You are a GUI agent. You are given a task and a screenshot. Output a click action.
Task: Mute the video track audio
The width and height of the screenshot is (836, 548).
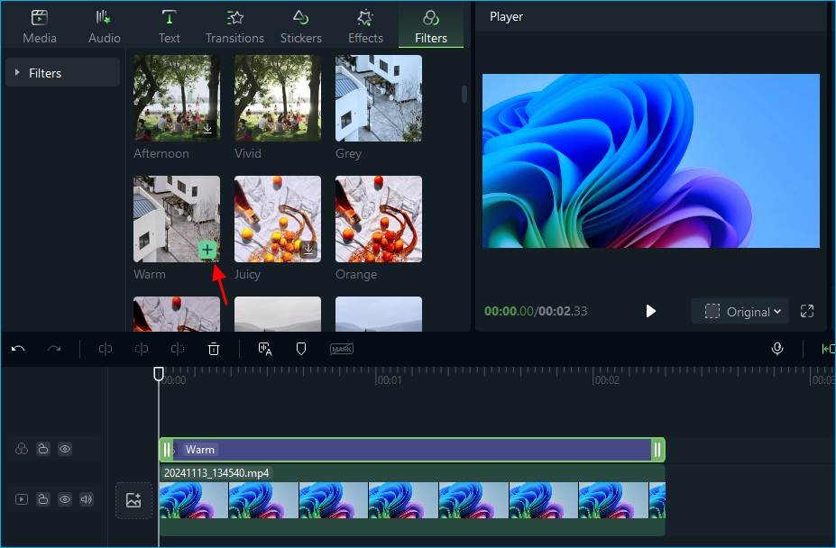(x=87, y=499)
